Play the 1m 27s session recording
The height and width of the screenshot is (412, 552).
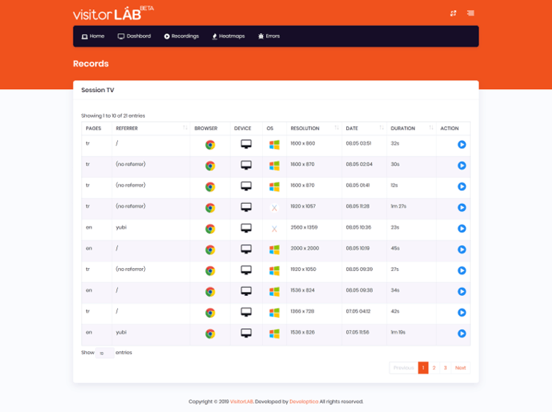click(x=461, y=207)
